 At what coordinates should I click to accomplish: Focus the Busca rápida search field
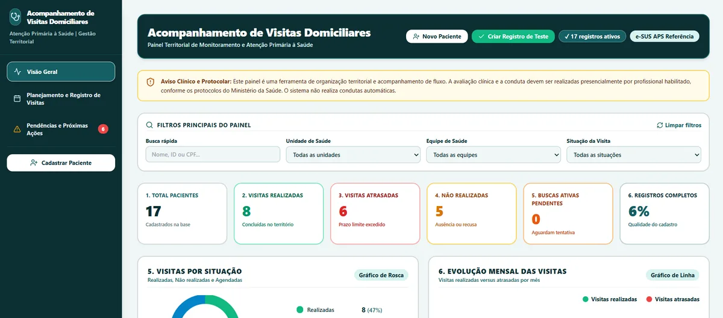point(213,155)
